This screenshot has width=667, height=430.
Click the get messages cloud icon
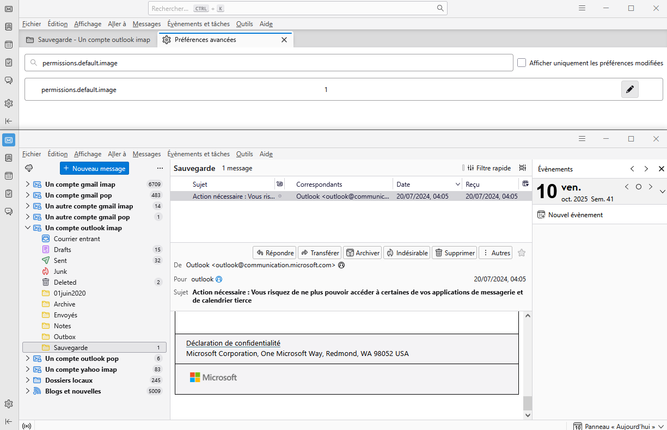29,168
